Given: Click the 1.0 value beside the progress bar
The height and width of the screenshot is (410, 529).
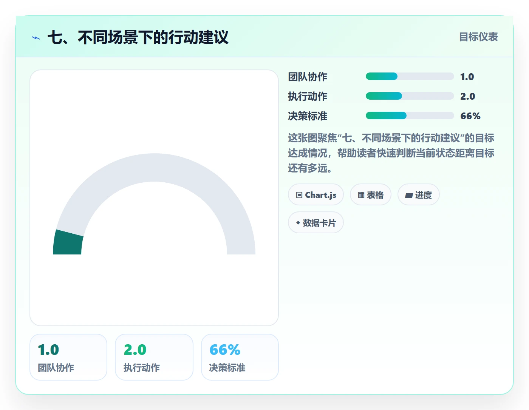Looking at the screenshot, I should point(467,77).
